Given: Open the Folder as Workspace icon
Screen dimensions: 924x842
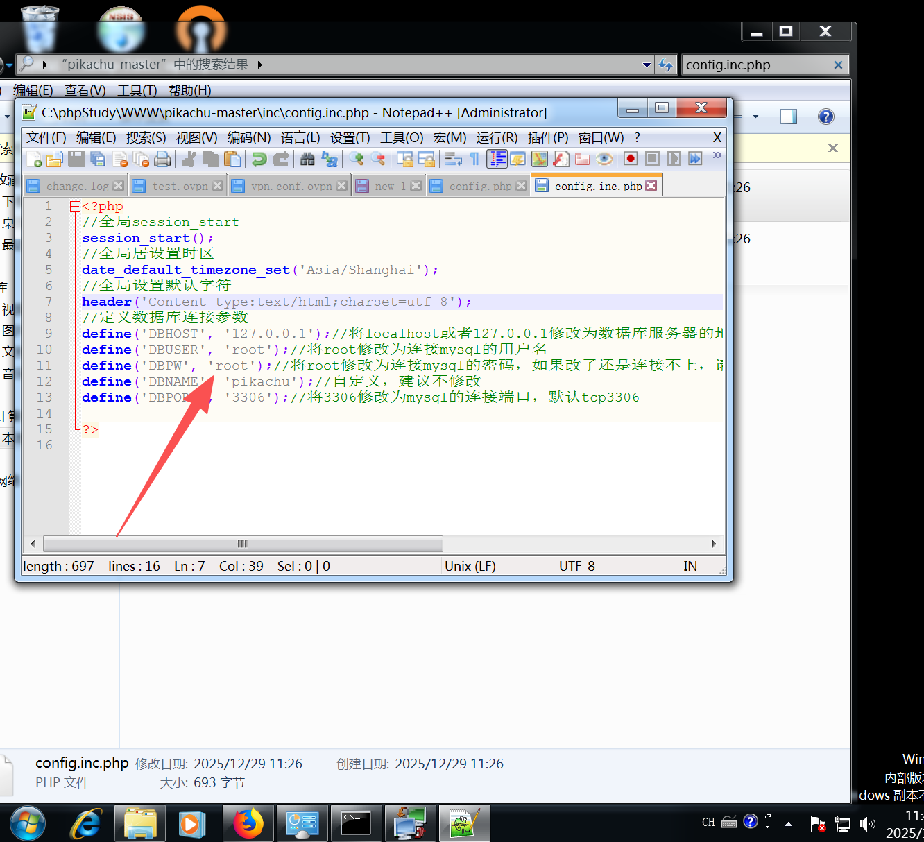Looking at the screenshot, I should point(583,159).
